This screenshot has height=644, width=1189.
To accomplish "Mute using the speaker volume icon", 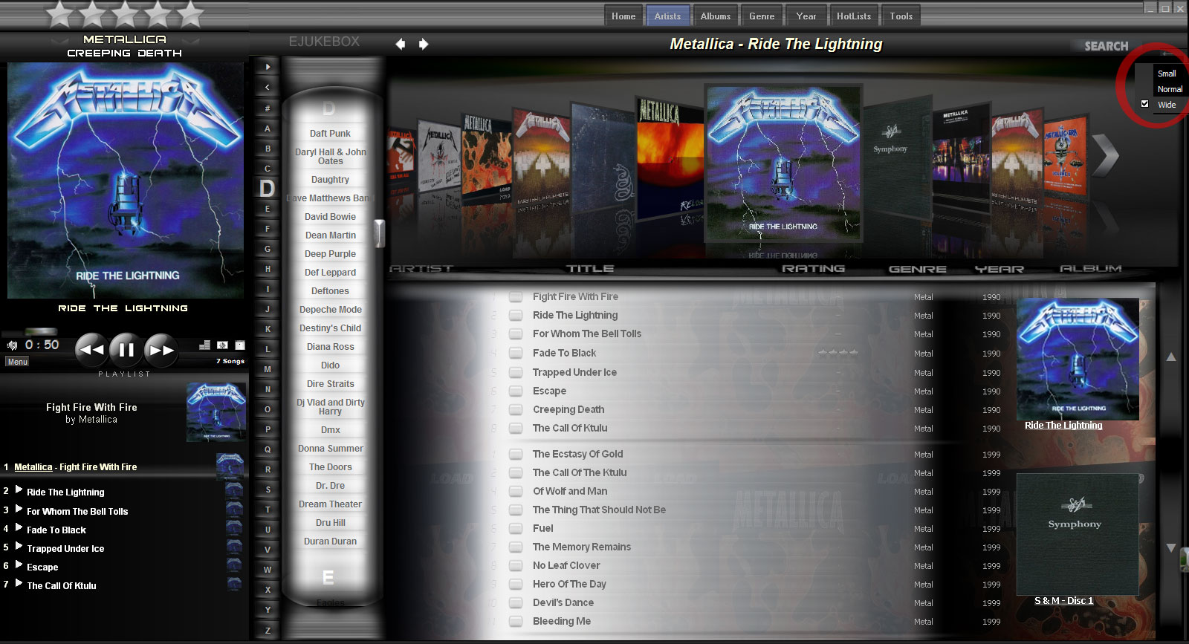I will tap(12, 345).
